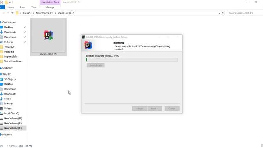Click the Next button in setup dialog
Image resolution: width=263 pixels, height=148 pixels.
pos(155,109)
